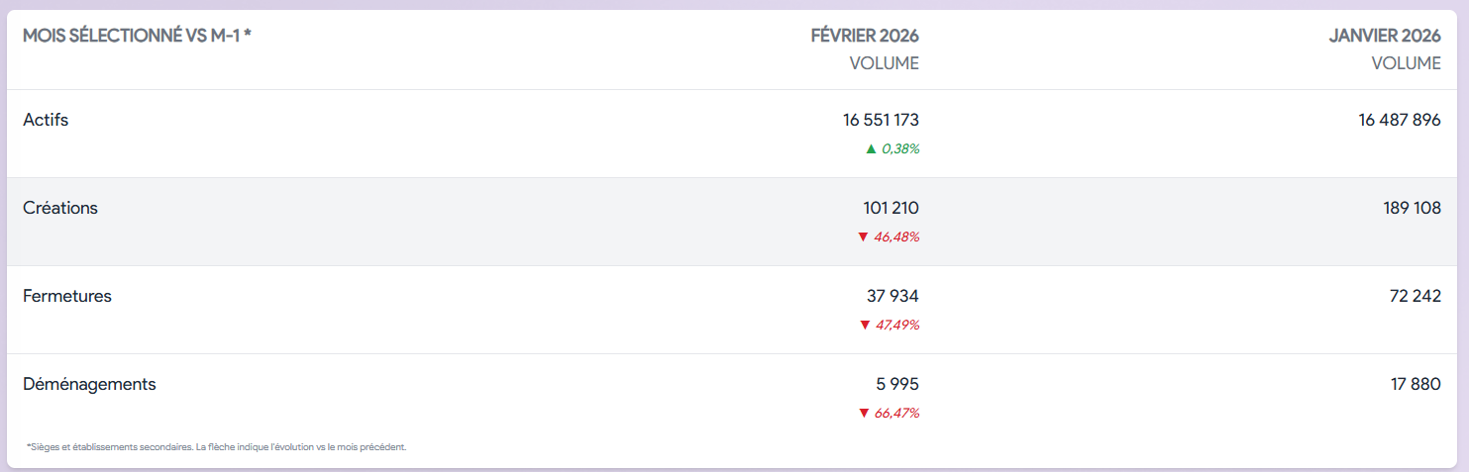
Task: Click the red down arrow beside 46,48%
Action: coord(863,237)
